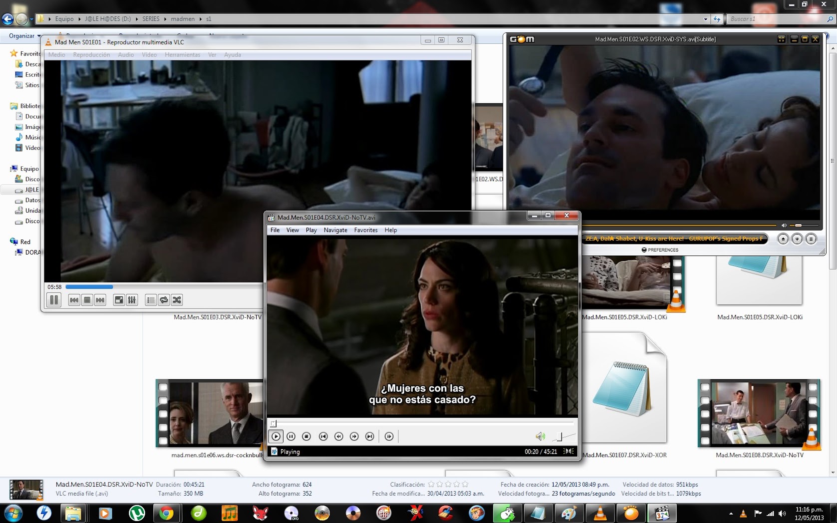Skip to previous in Media Player Classic
Viewport: 837px width, 523px height.
(323, 437)
